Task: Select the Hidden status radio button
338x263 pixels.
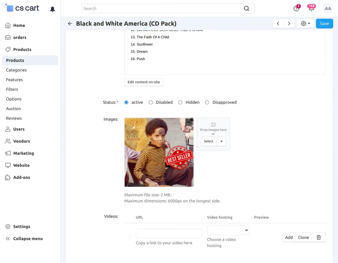Action: pos(180,102)
